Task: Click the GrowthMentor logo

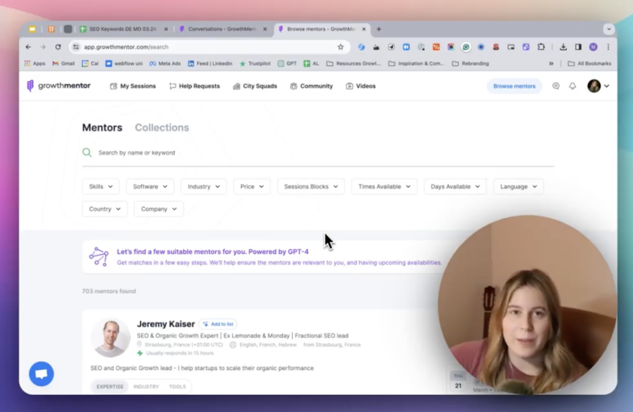Action: [x=58, y=86]
